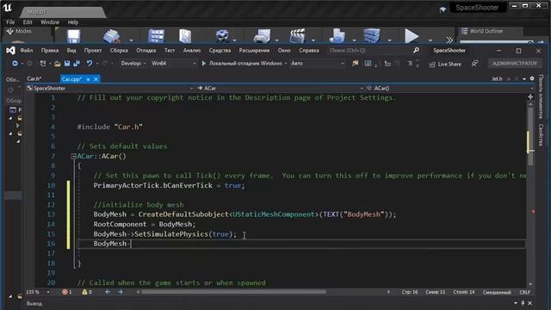This screenshot has width=551, height=310.
Task: Click Visual Studio logo icon
Action: click(10, 51)
